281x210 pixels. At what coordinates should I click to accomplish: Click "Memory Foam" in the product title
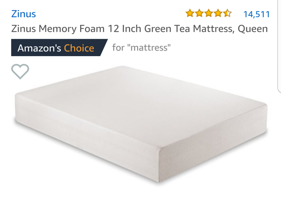tap(72, 29)
